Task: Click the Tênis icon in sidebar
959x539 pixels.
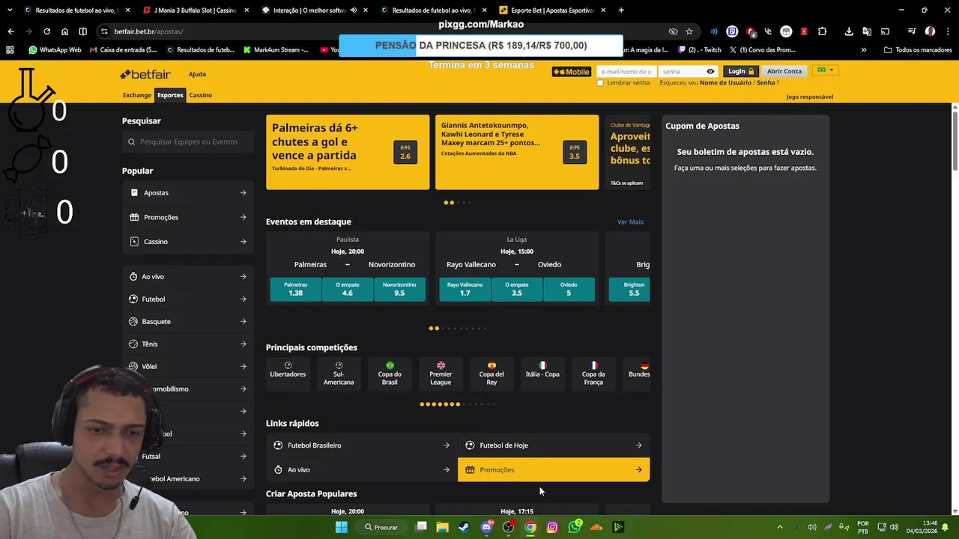Action: [x=133, y=344]
